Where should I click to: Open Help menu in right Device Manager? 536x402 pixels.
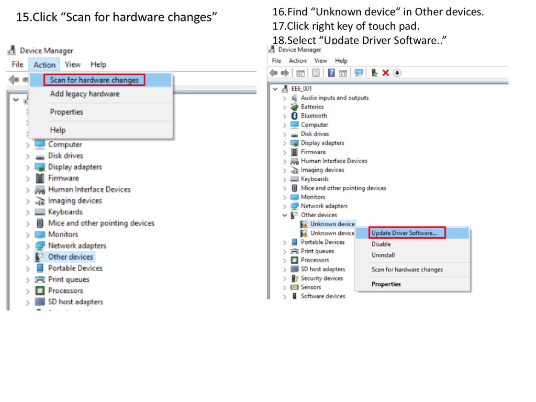[341, 61]
